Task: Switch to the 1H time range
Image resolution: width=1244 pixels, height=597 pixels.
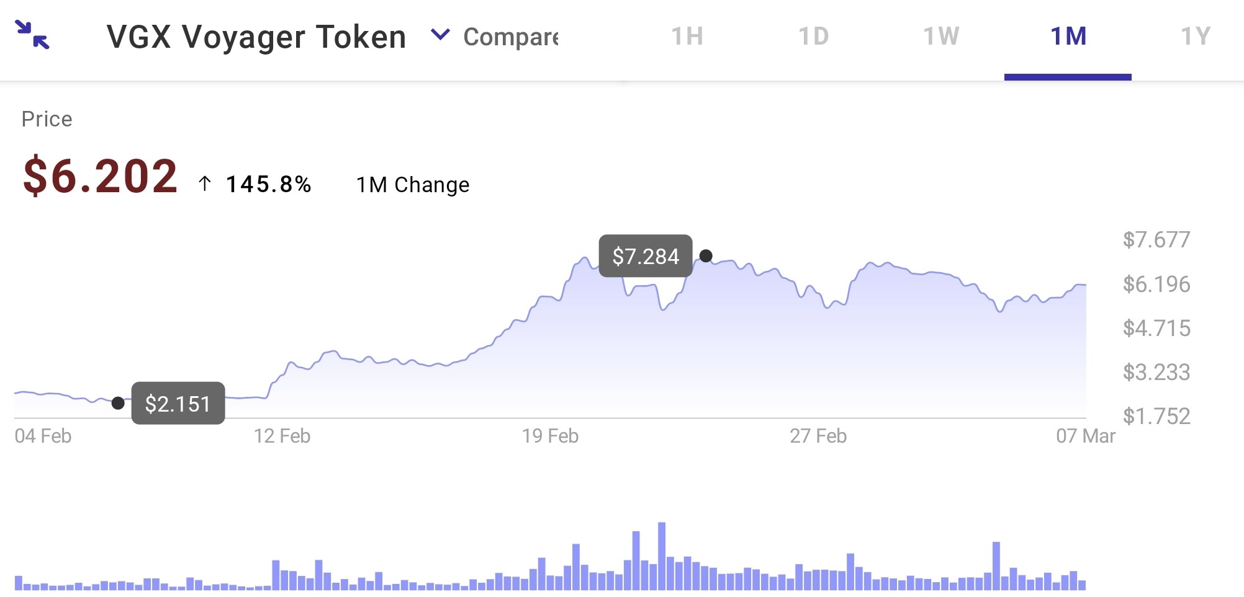Action: (x=686, y=36)
